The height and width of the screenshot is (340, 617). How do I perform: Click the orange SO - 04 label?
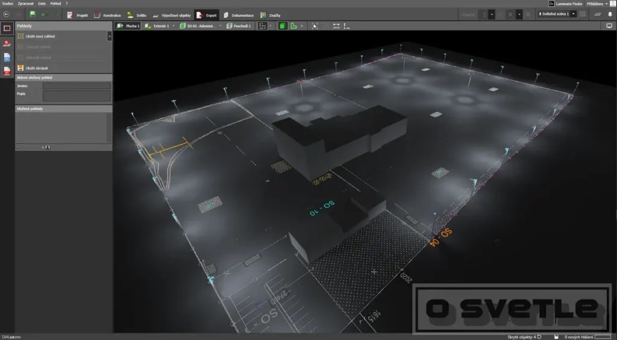point(440,238)
